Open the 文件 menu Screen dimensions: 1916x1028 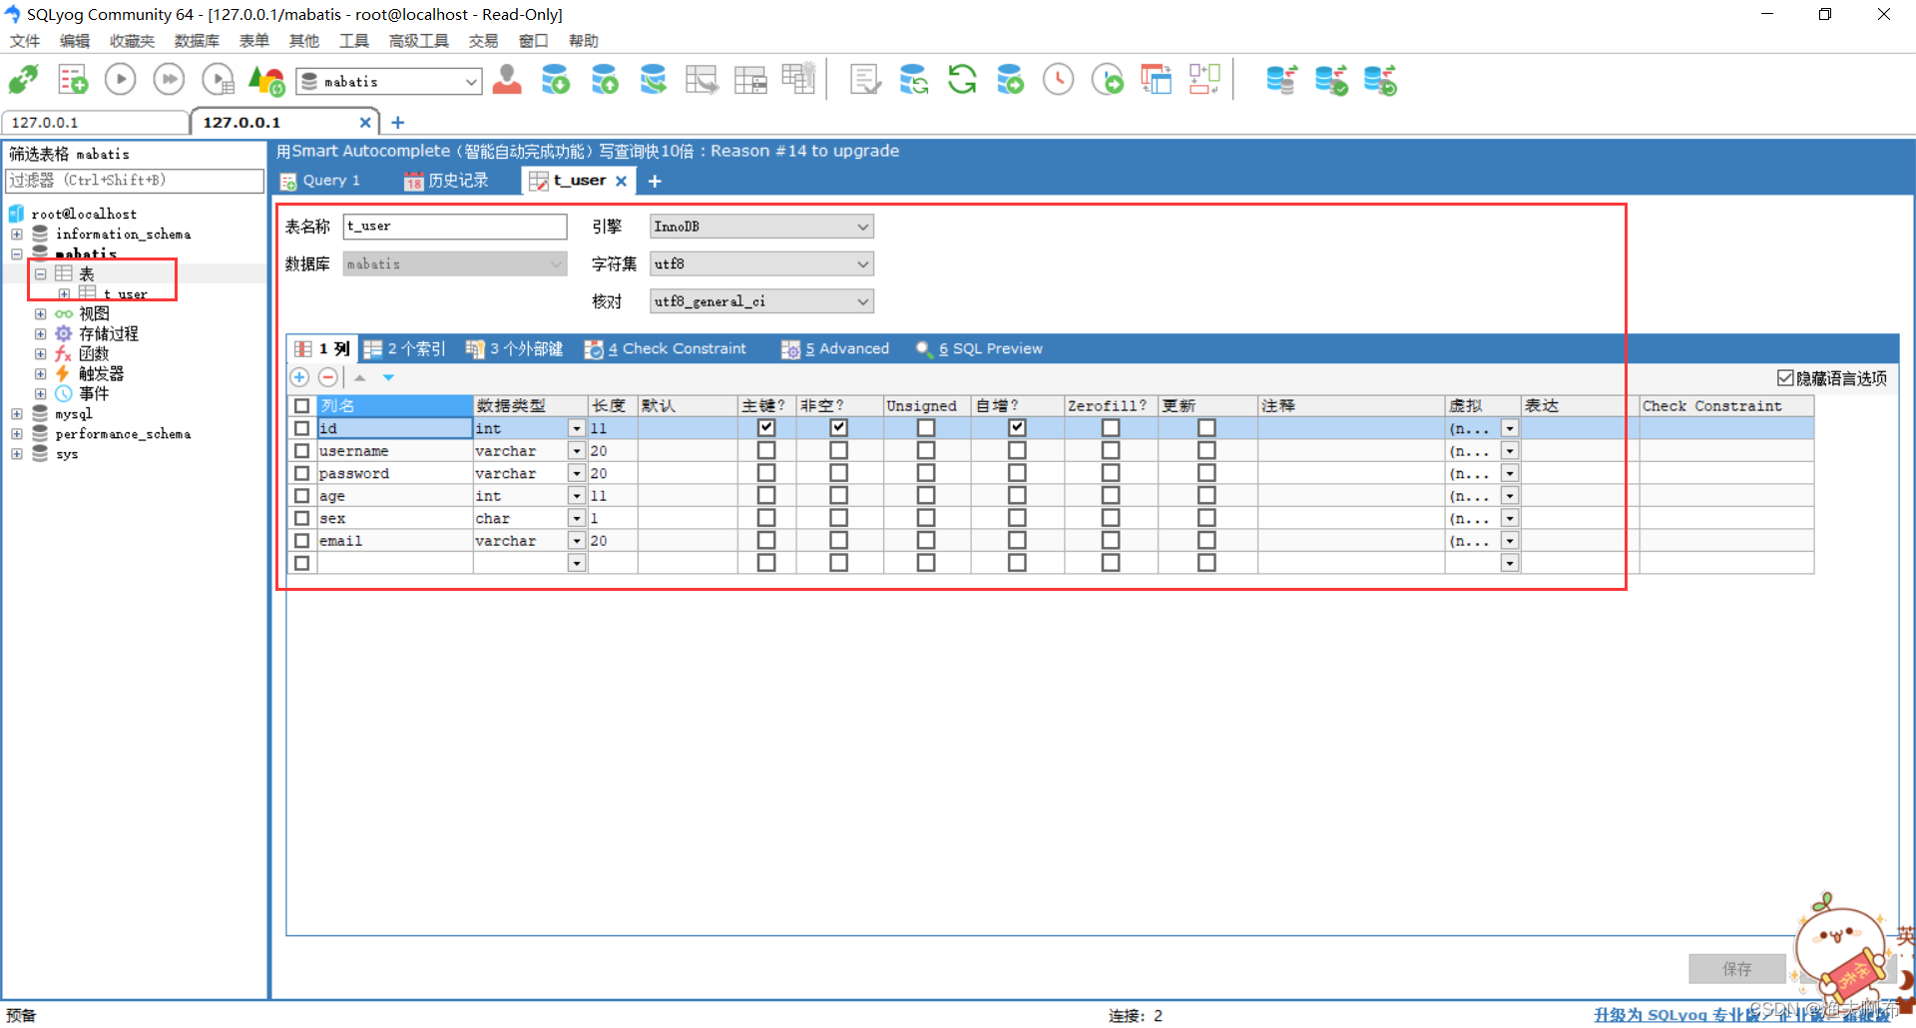[x=25, y=41]
